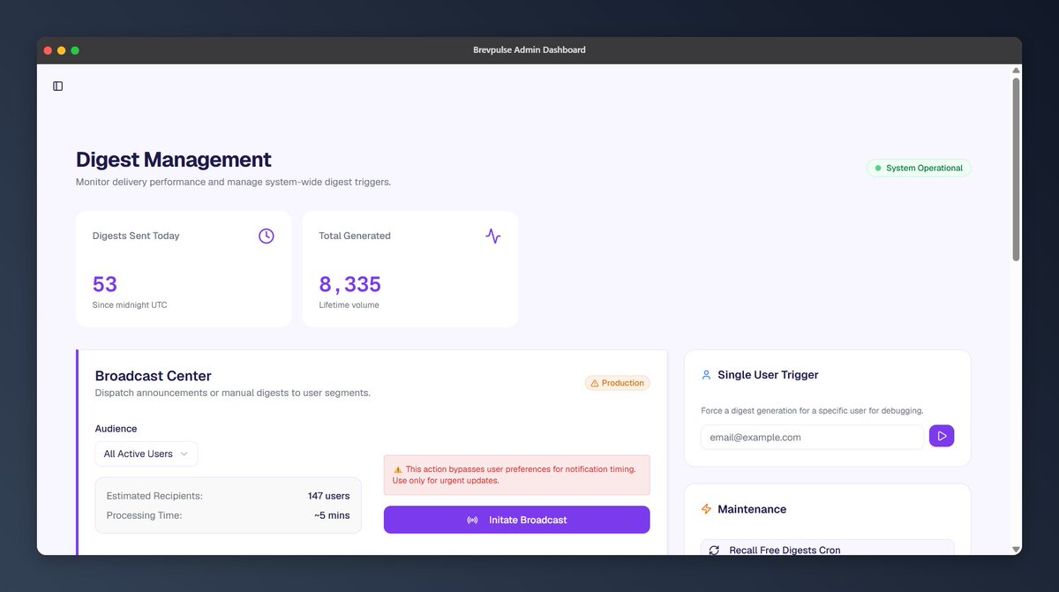Click the Digest Management heading
The image size is (1059, 592).
click(174, 160)
